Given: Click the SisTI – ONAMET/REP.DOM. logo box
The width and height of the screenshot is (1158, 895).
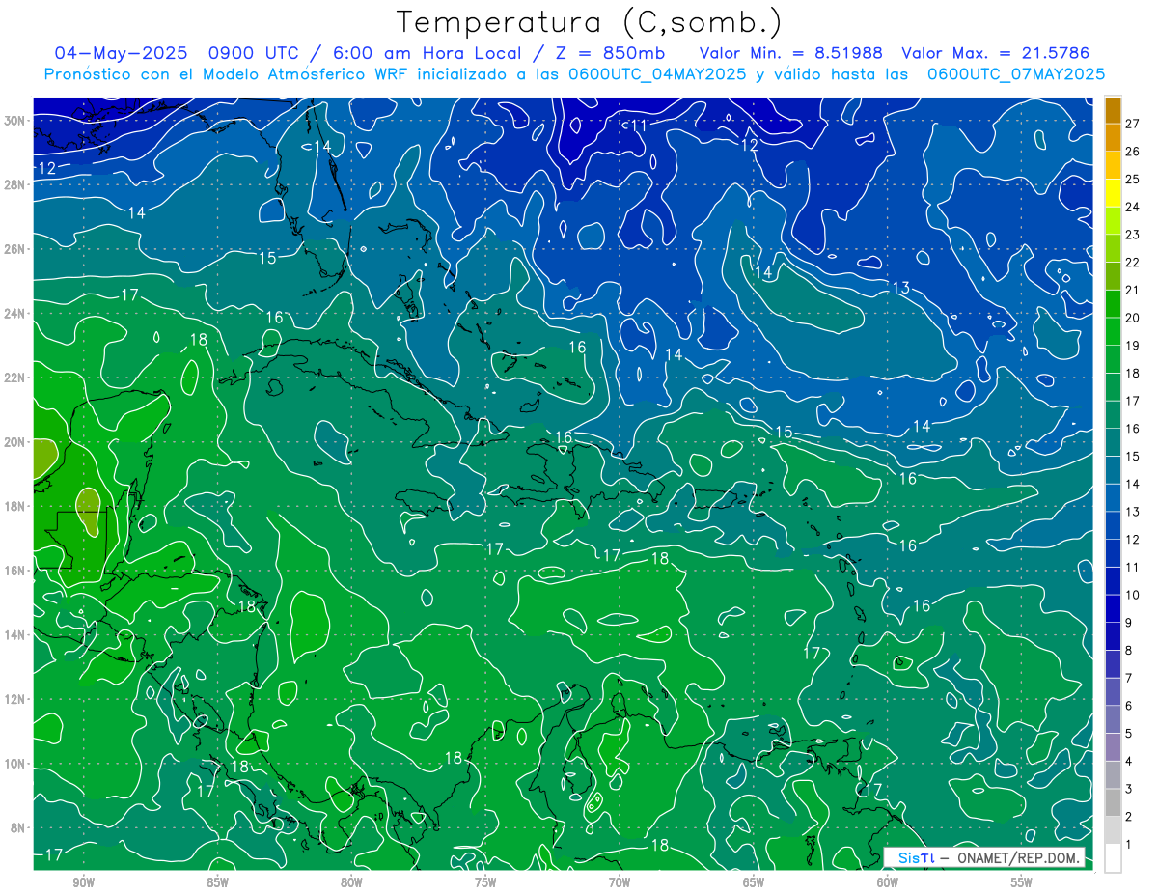Looking at the screenshot, I should tap(983, 857).
